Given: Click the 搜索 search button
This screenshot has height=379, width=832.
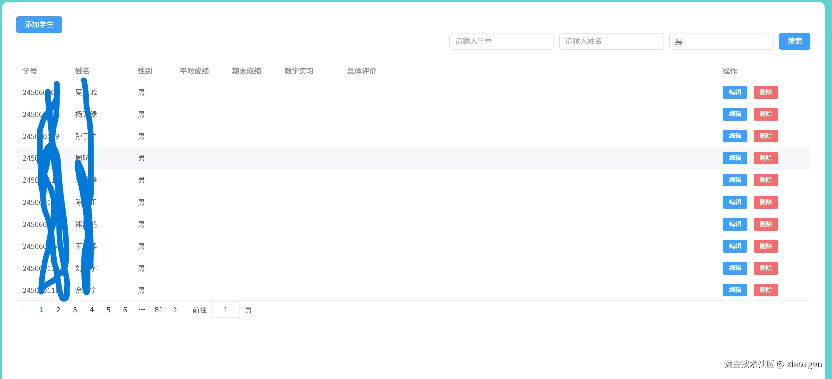Looking at the screenshot, I should coord(795,41).
